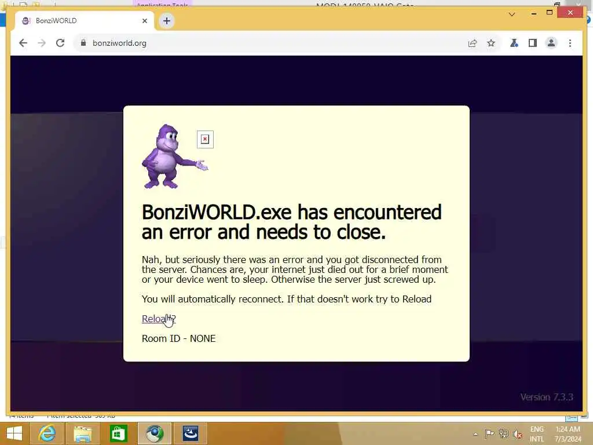Go back to the previous page
Viewport: 593px width, 445px height.
coord(23,43)
